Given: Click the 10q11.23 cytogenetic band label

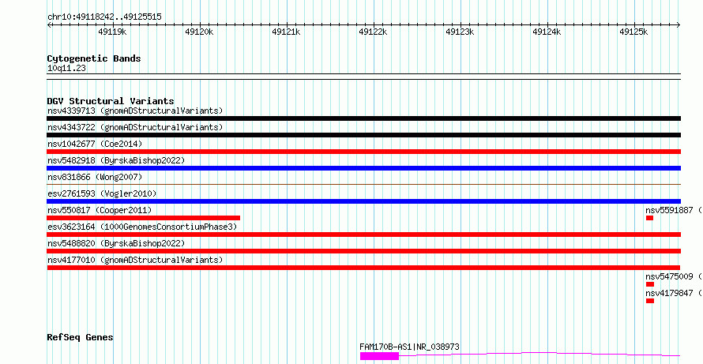Looking at the screenshot, I should (66, 69).
